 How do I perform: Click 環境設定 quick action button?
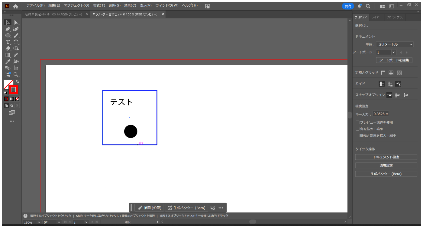(386, 165)
